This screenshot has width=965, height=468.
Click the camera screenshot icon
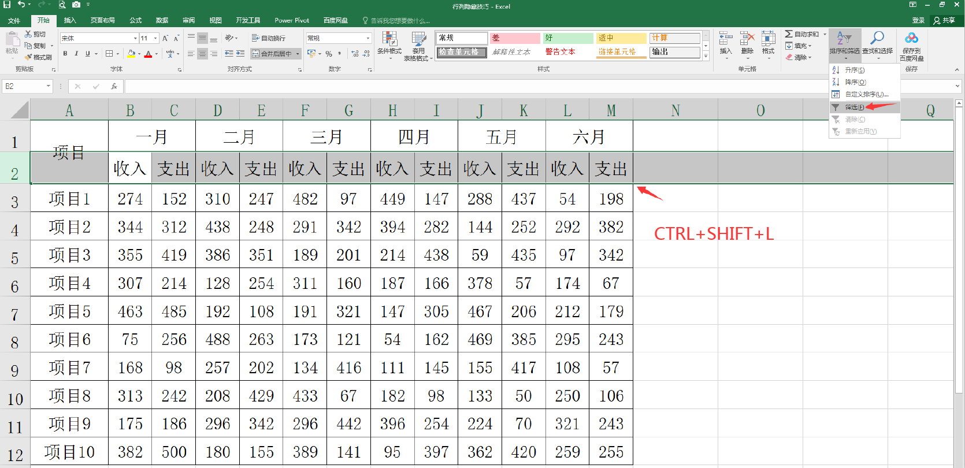76,5
